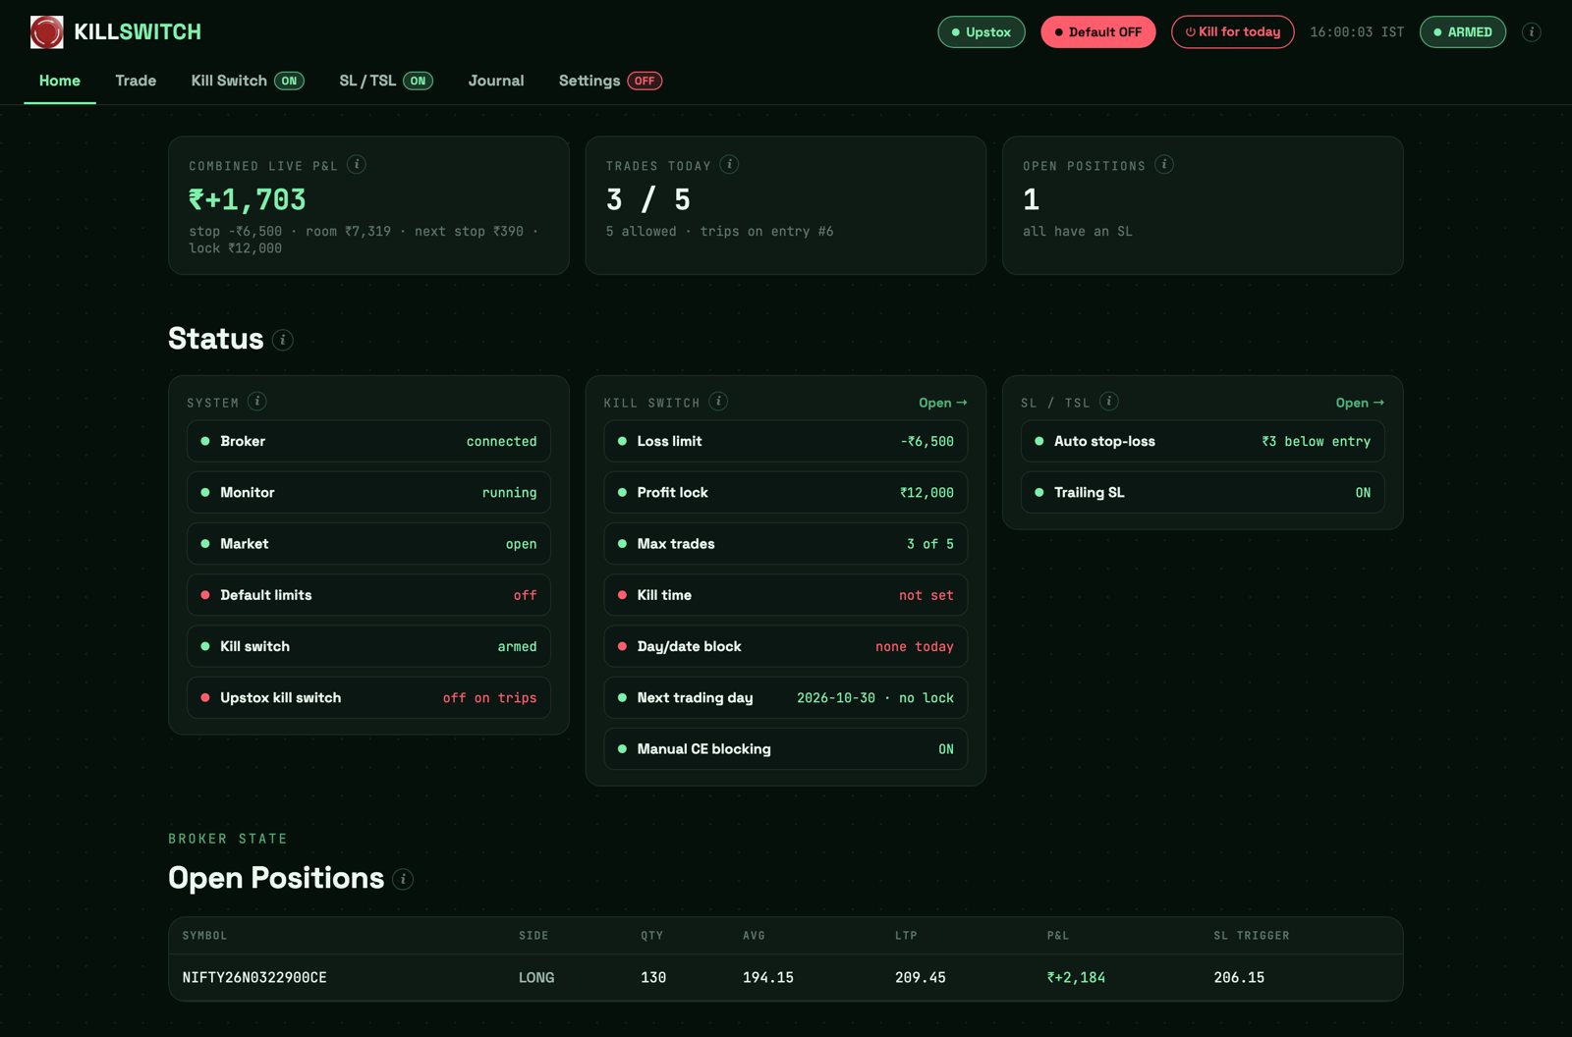Image resolution: width=1572 pixels, height=1037 pixels.
Task: Click the KillSwitch logo icon
Action: tap(46, 32)
